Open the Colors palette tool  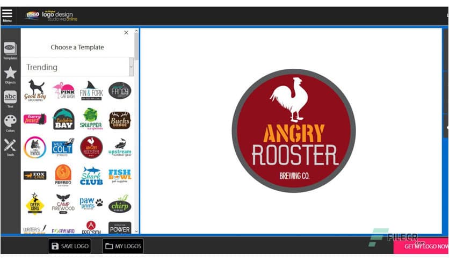click(10, 124)
